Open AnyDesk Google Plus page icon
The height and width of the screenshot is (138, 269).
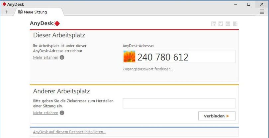click(x=228, y=24)
